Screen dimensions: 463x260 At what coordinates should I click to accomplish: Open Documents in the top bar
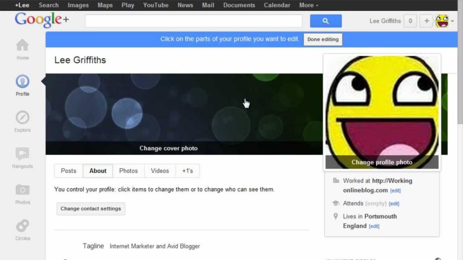(x=239, y=5)
